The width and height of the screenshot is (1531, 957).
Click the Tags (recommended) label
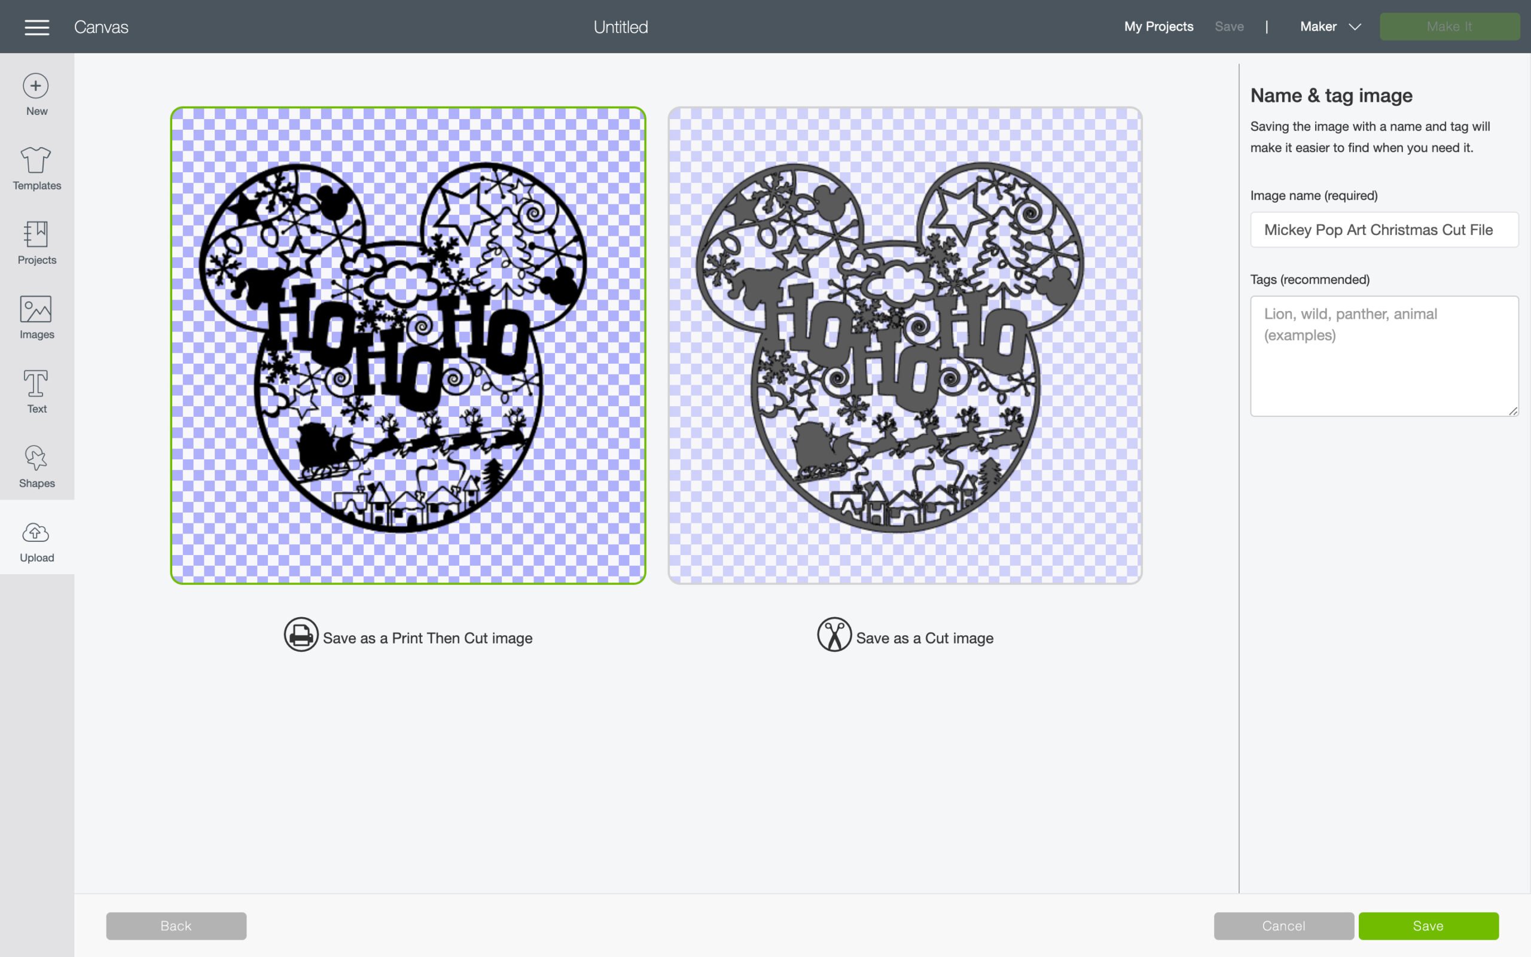(1310, 279)
